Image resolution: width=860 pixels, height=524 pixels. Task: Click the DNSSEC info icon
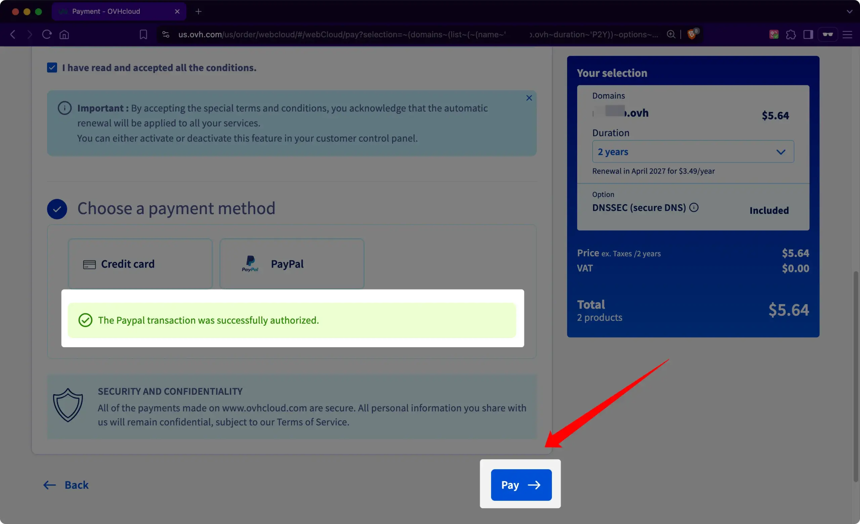coord(694,207)
